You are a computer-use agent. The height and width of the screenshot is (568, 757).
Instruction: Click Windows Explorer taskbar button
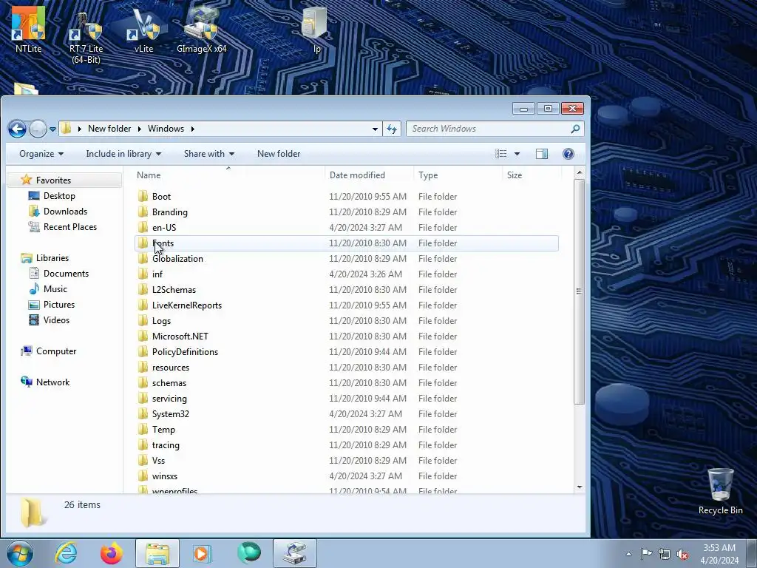tap(157, 553)
